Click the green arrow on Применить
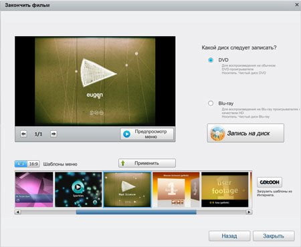This screenshot has height=247, width=301. click(x=123, y=163)
